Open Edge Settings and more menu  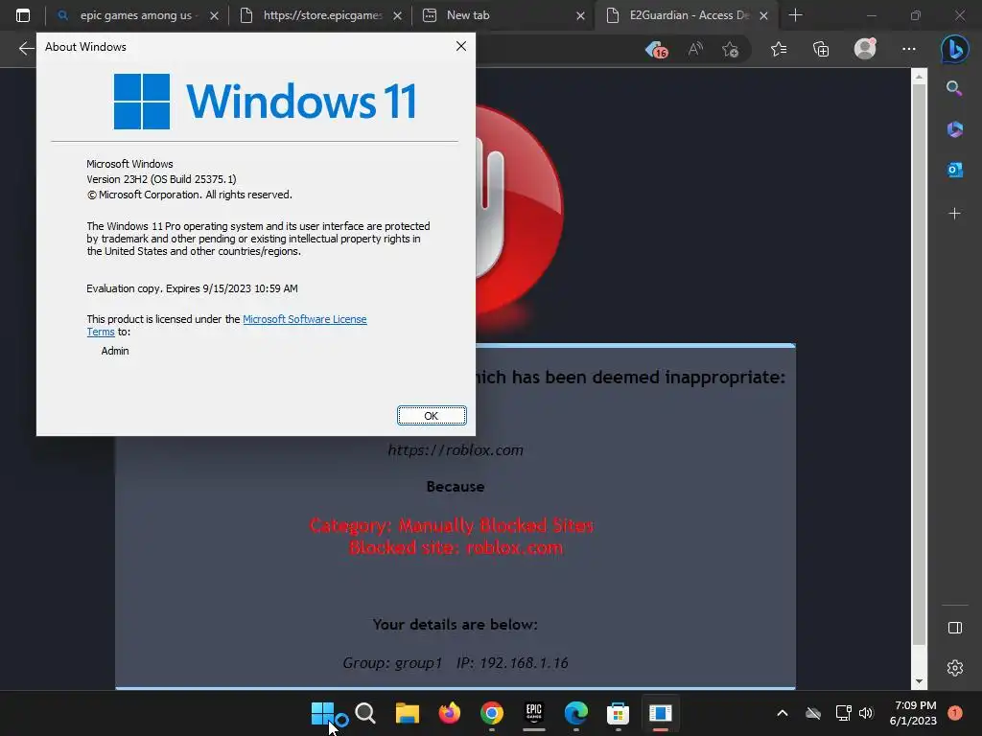(909, 49)
